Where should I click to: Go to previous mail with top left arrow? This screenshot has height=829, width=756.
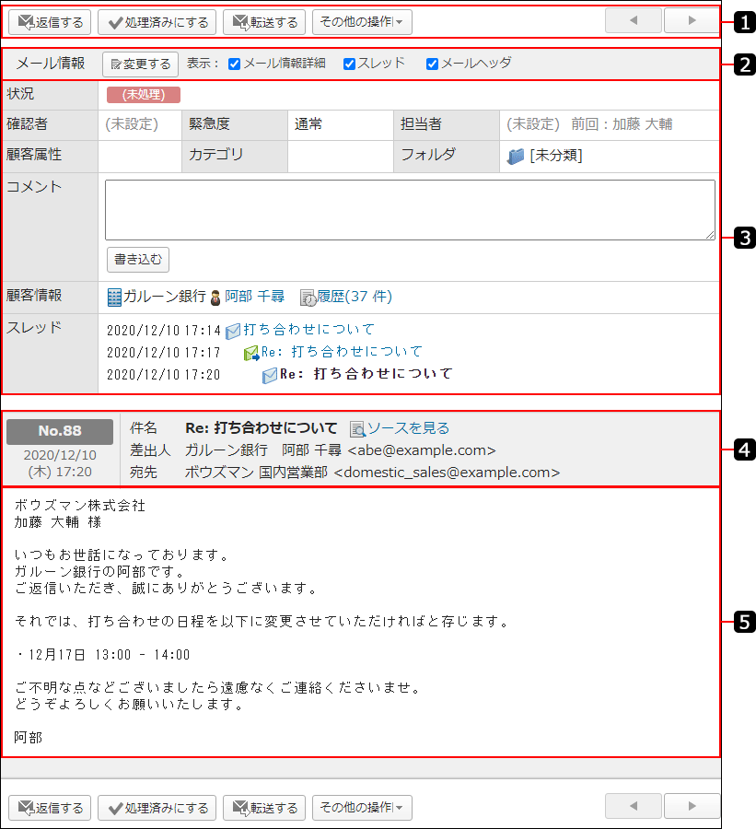(x=634, y=20)
